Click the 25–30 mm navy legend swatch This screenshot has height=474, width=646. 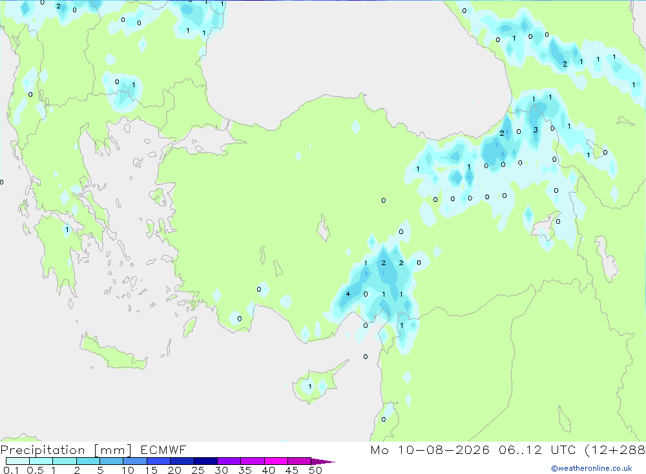click(205, 461)
